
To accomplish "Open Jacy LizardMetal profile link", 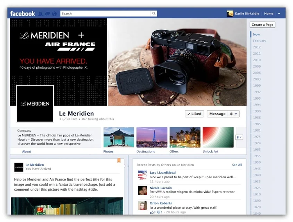I will click(x=163, y=173).
